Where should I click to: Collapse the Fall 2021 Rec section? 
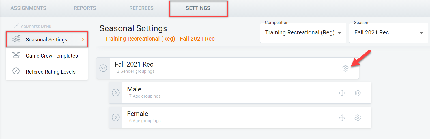pos(103,68)
